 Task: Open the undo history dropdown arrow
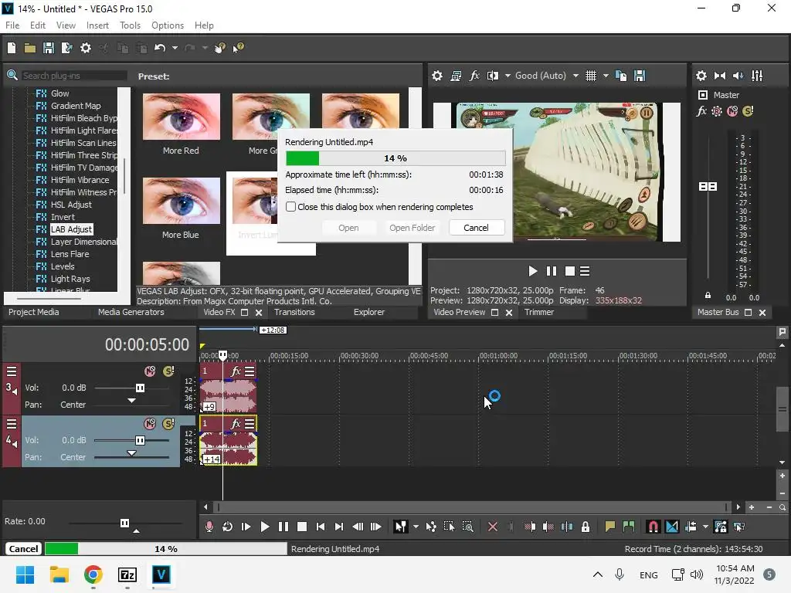tap(175, 48)
